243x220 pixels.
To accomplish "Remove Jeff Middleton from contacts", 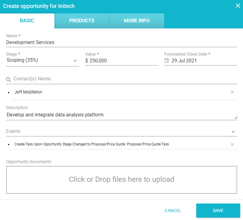I will point(232,92).
